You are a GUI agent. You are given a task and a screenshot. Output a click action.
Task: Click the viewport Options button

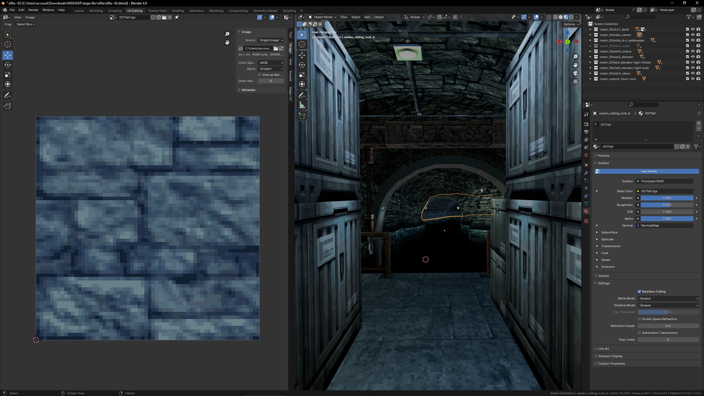click(571, 24)
